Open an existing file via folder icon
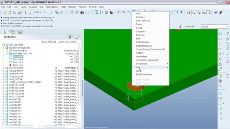Viewport: 230px width, 129px height. coord(10,13)
